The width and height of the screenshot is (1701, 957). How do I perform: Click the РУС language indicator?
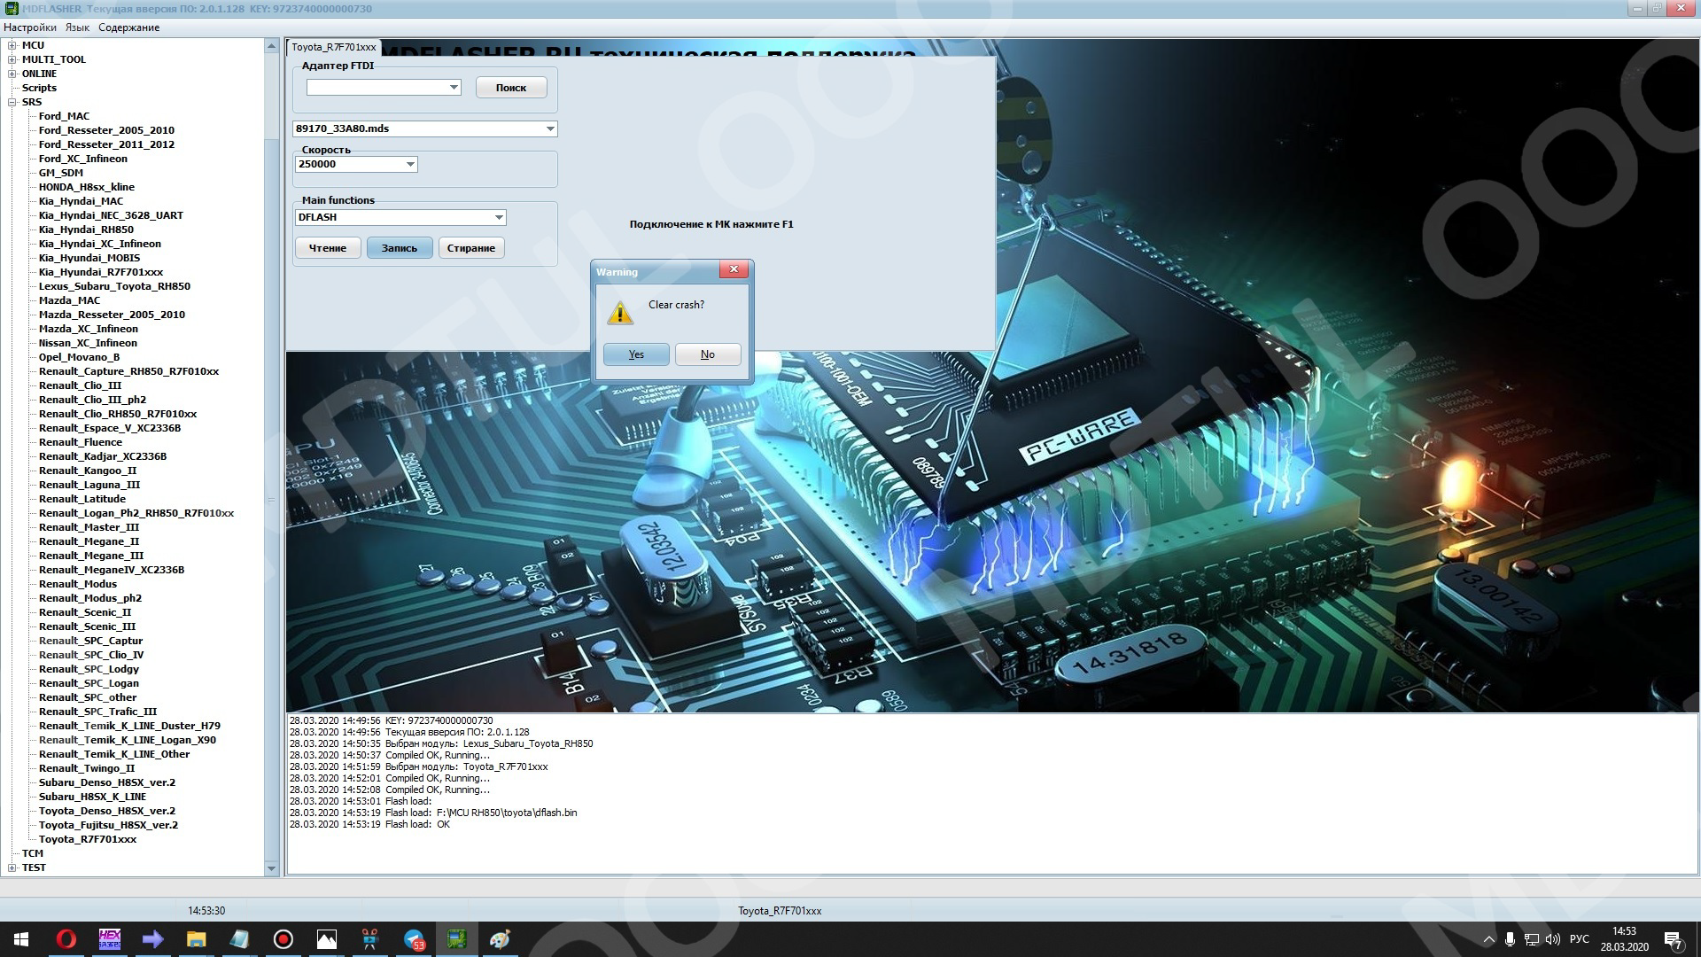pyautogui.click(x=1579, y=939)
